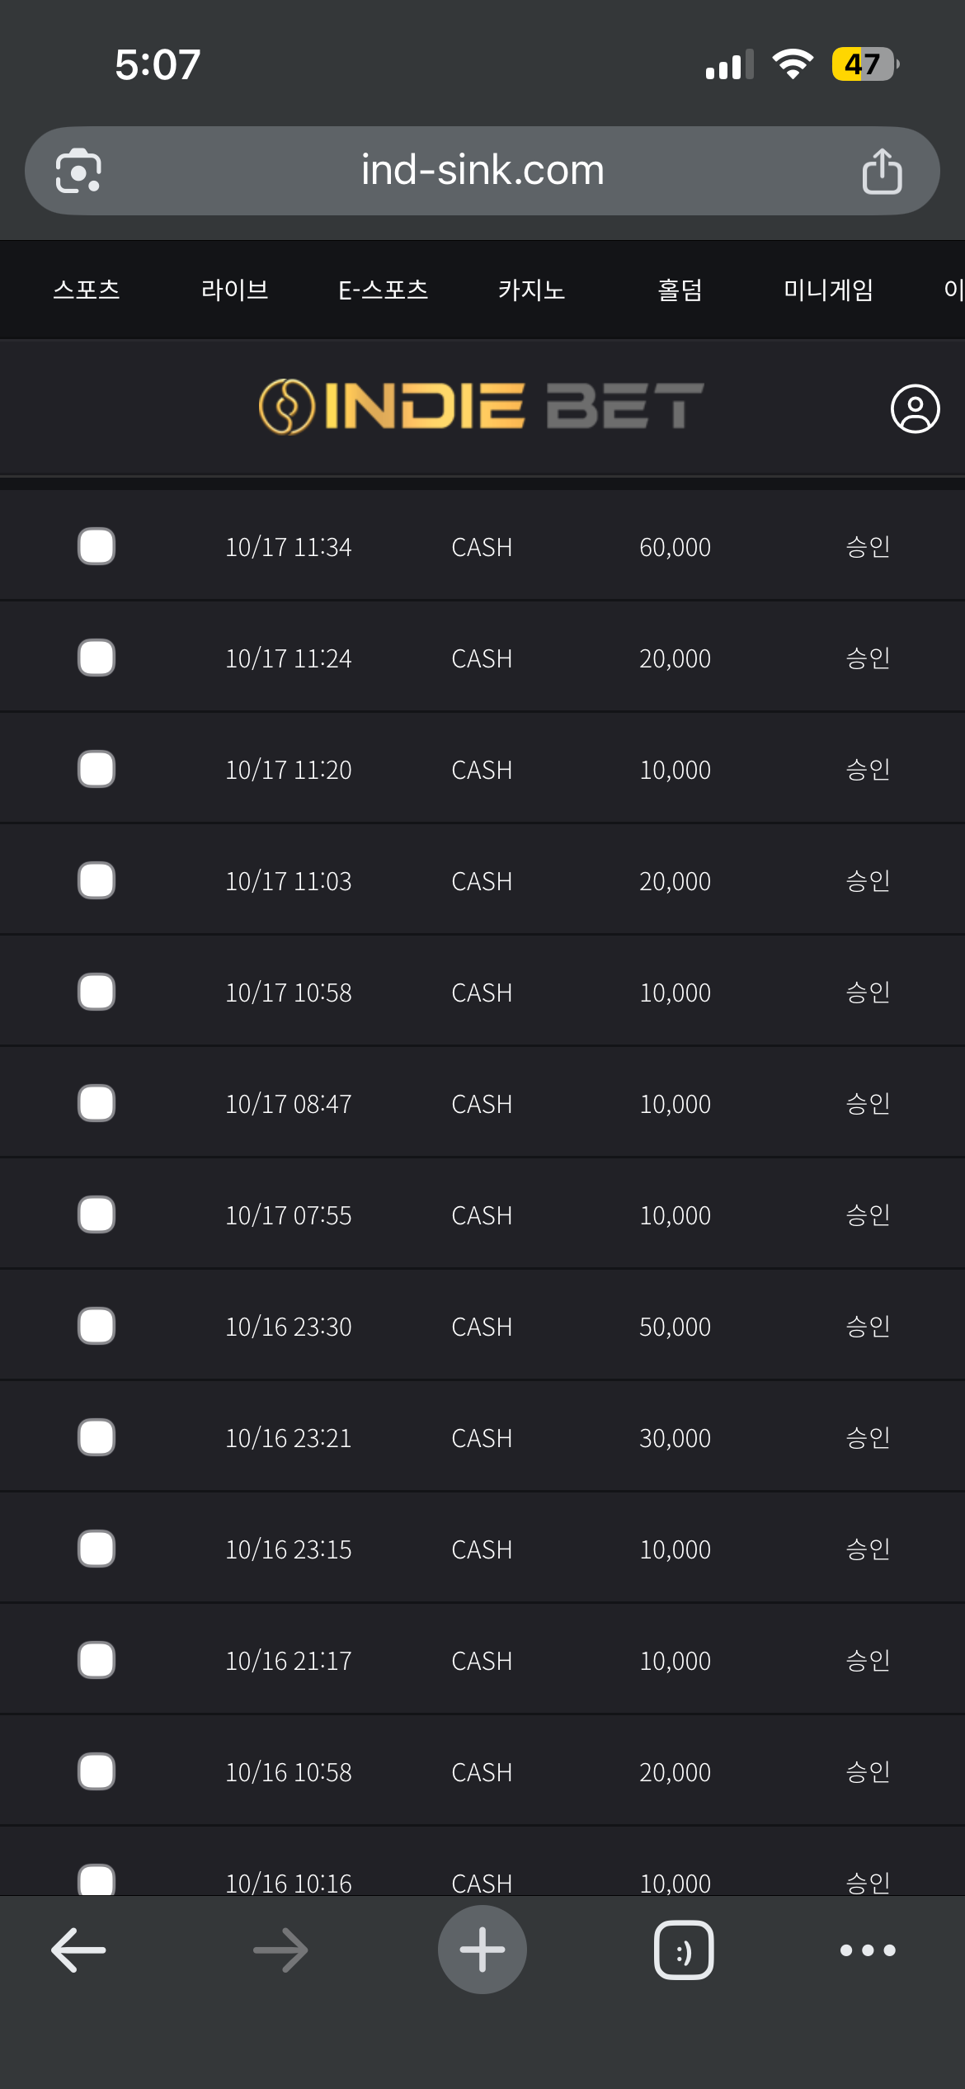Image resolution: width=965 pixels, height=2089 pixels.
Task: Mark the 10/16 21:17 row checkbox
Action: point(96,1660)
